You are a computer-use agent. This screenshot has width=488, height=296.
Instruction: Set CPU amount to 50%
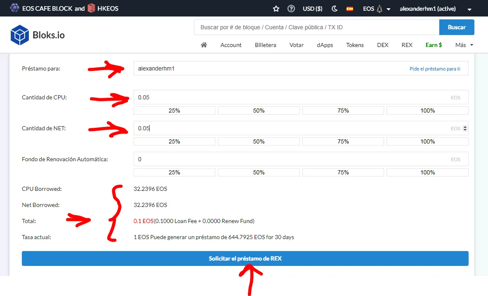(x=259, y=110)
